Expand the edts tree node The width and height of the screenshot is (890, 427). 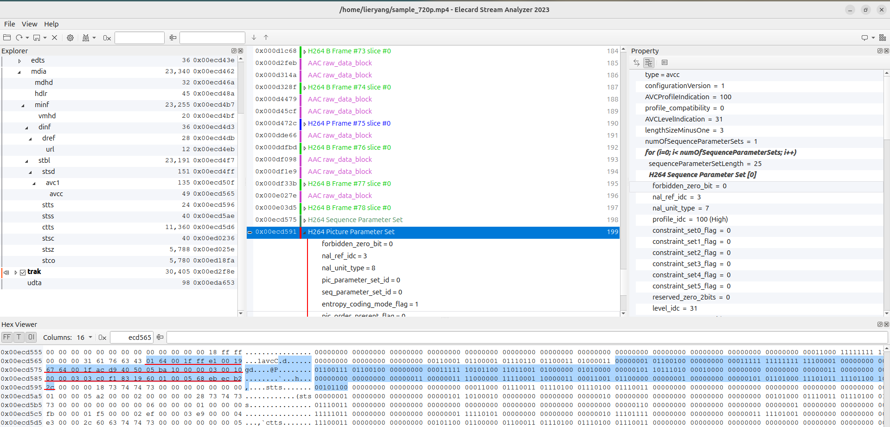19,61
